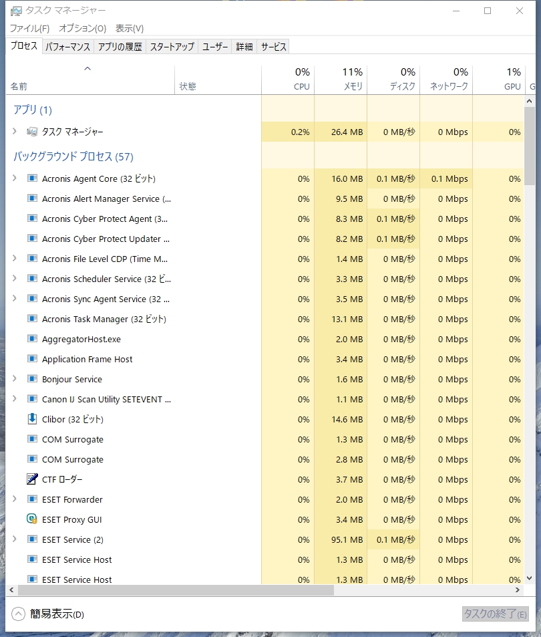This screenshot has height=637, width=541.
Task: Click the Acronis Agent Core process icon
Action: pos(32,178)
